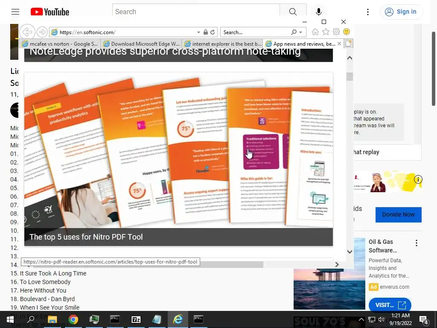Go back in Internet Explorer

pyautogui.click(x=27, y=32)
